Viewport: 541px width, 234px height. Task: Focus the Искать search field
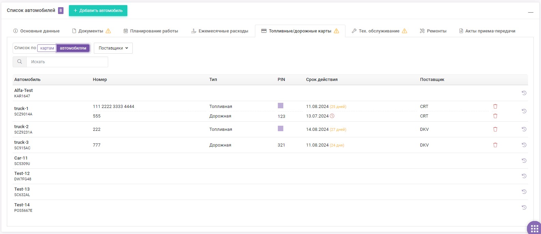(x=67, y=62)
